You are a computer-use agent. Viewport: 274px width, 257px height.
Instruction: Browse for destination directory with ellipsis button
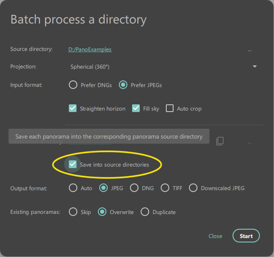pyautogui.click(x=250, y=142)
